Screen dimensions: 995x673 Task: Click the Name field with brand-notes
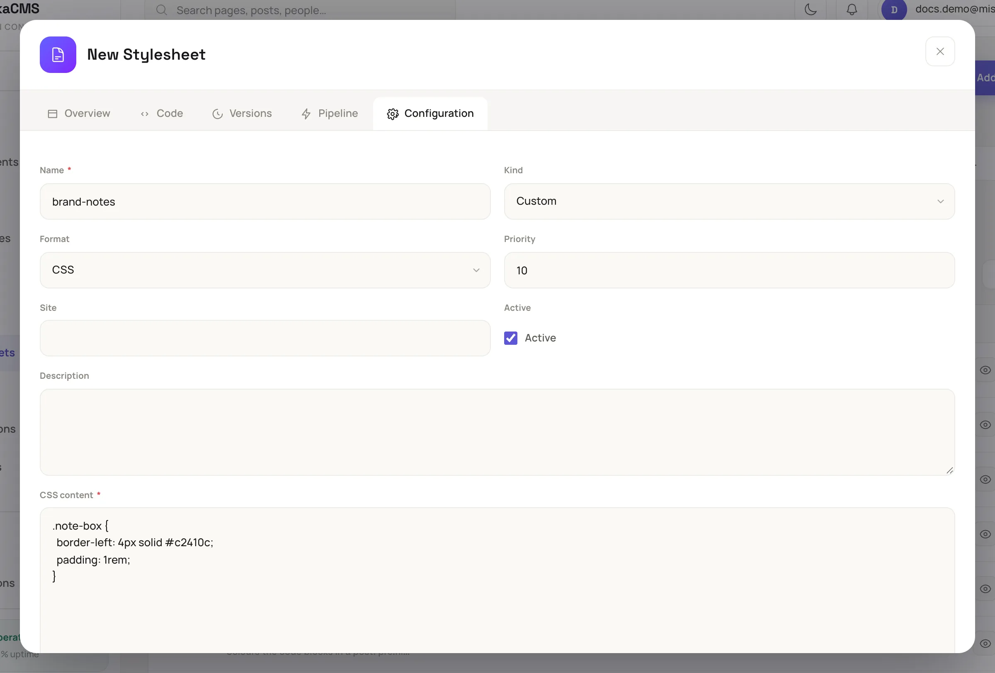(265, 201)
